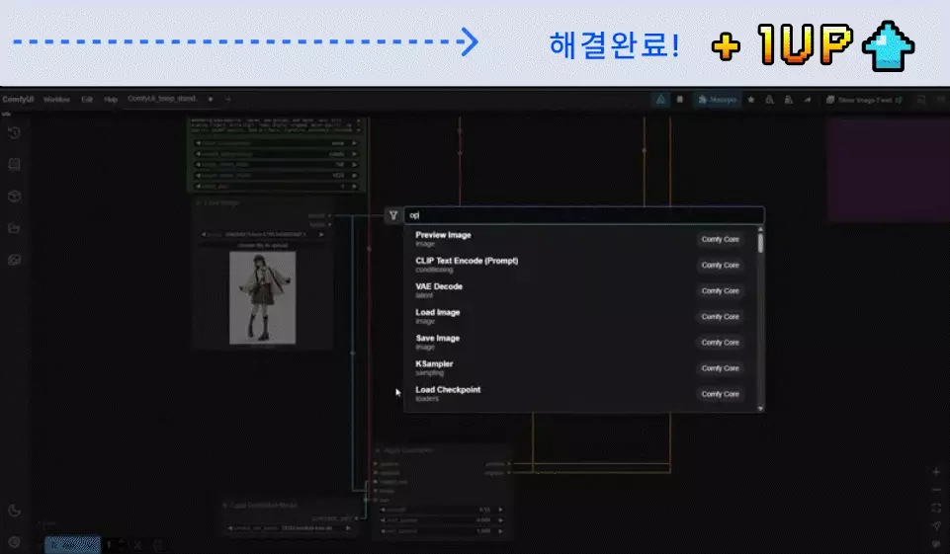This screenshot has height=554, width=950.
Task: Focus the node search input field
Action: [x=584, y=215]
